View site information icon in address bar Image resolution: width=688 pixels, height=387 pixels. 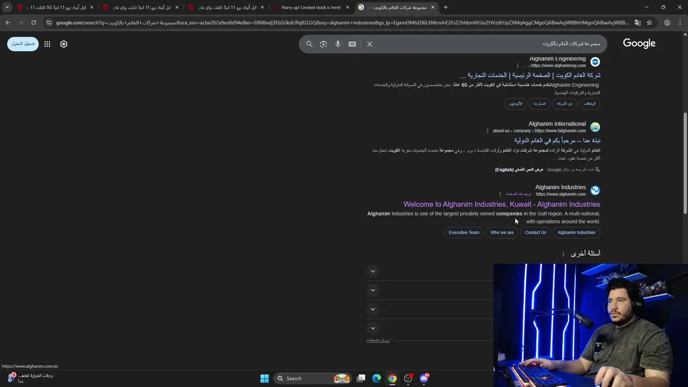click(49, 23)
